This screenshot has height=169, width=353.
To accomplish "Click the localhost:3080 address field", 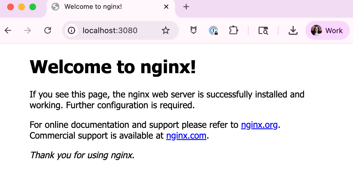I will [x=120, y=30].
